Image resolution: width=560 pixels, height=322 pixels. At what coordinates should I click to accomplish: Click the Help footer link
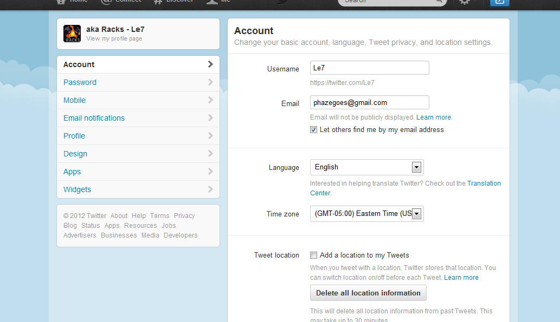coord(139,216)
